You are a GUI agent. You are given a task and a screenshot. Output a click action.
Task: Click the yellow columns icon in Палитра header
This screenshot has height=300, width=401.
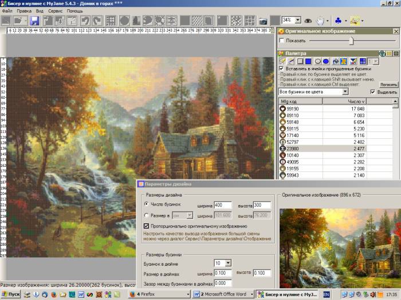389,53
